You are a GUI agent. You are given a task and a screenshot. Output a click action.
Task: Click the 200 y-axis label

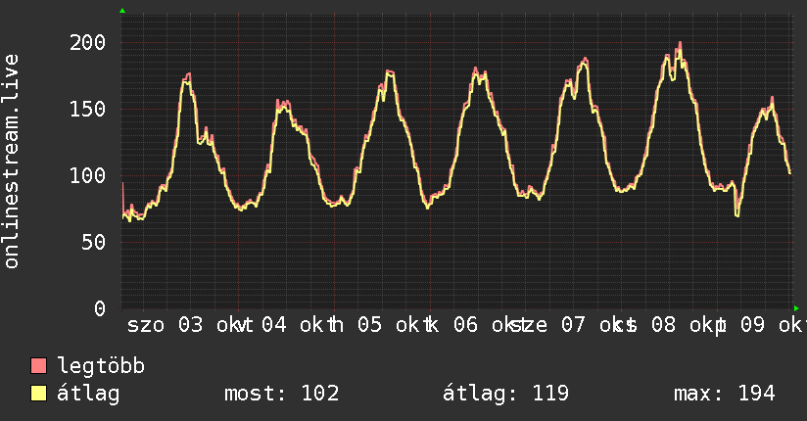click(x=87, y=43)
